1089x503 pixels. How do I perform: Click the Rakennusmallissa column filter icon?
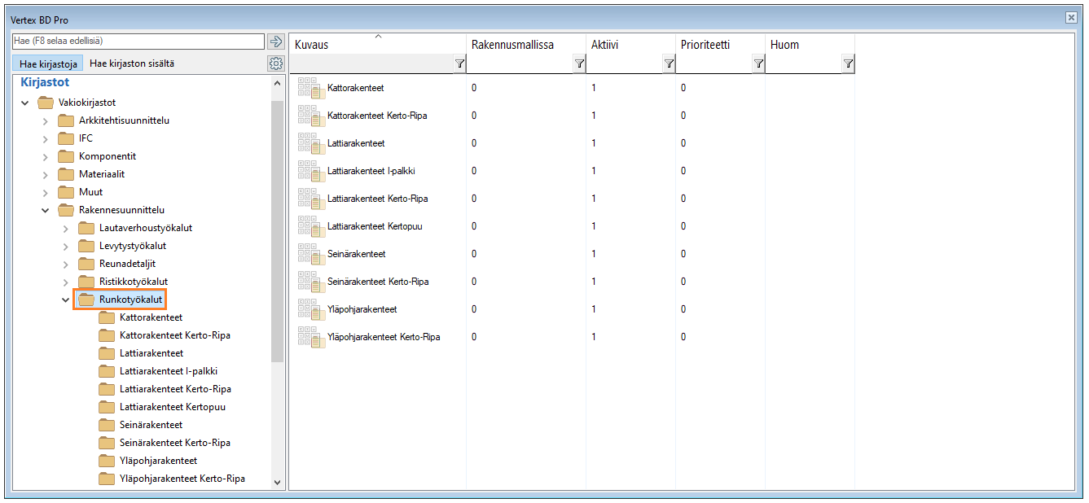tap(579, 64)
